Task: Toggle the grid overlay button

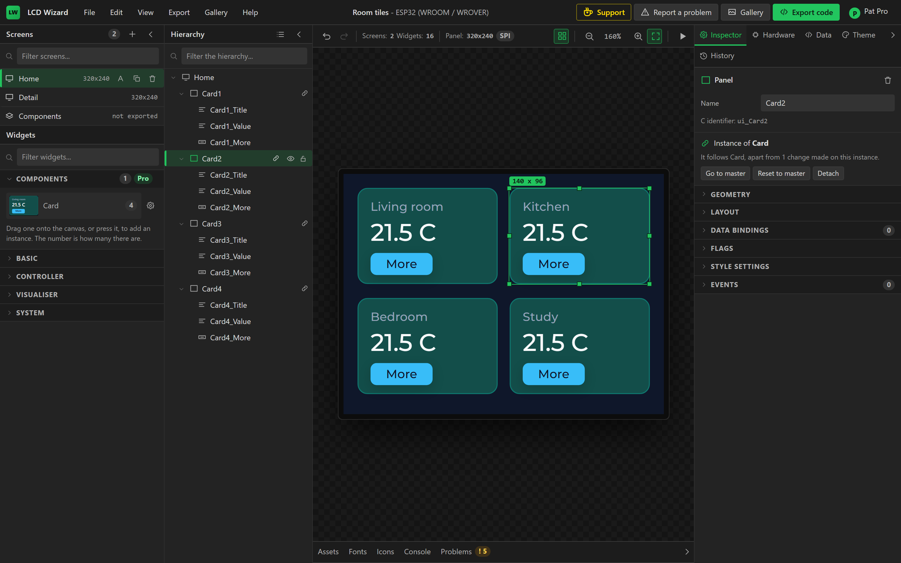Action: 562,36
